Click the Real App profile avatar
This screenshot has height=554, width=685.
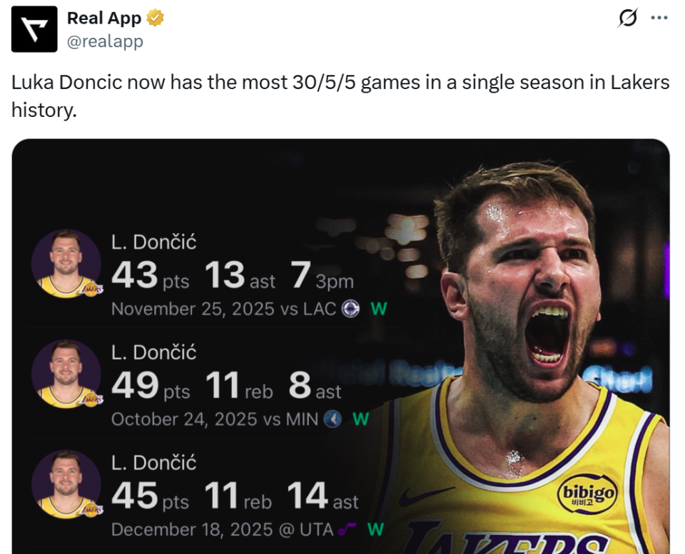34,29
